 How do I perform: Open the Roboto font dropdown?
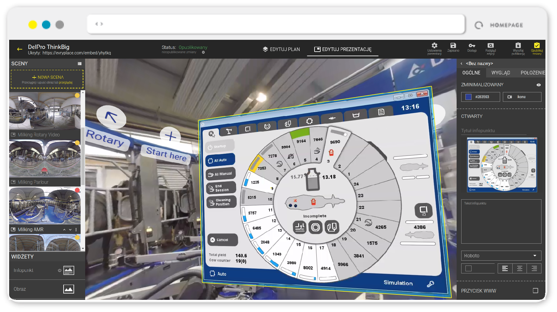point(501,256)
